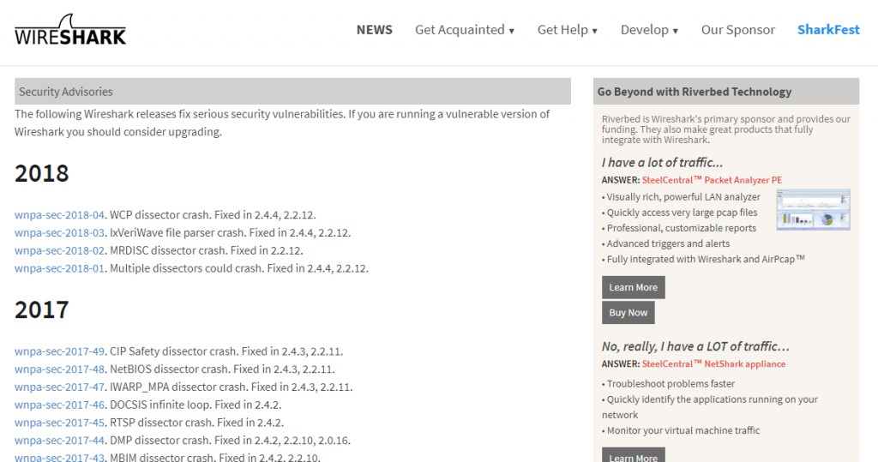Click the 2018 year heading
The image size is (878, 462).
click(42, 174)
